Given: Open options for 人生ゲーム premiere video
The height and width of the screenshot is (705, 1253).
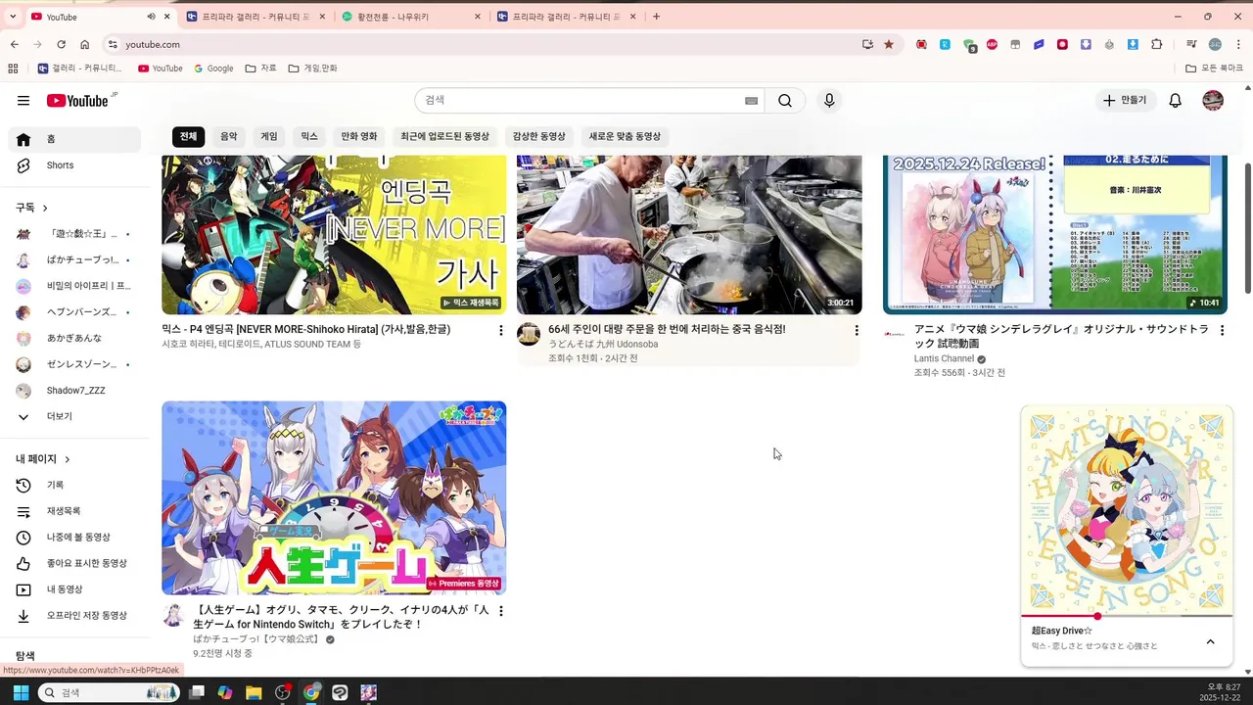Looking at the screenshot, I should [501, 611].
